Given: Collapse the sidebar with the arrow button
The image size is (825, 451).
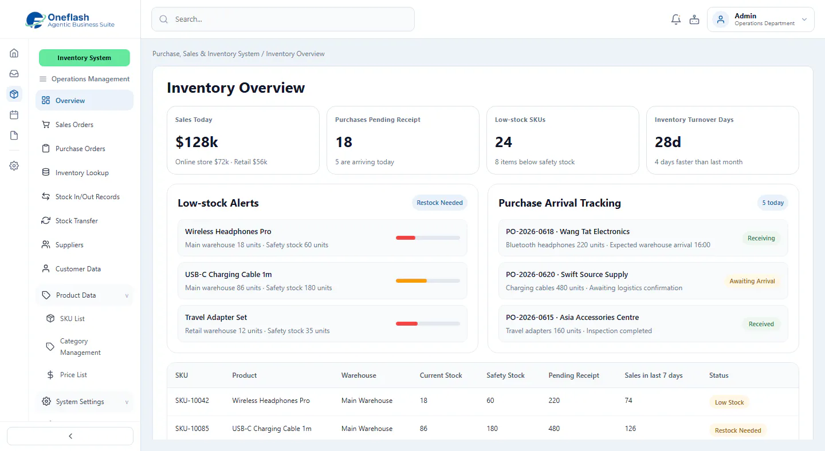Looking at the screenshot, I should coord(70,436).
